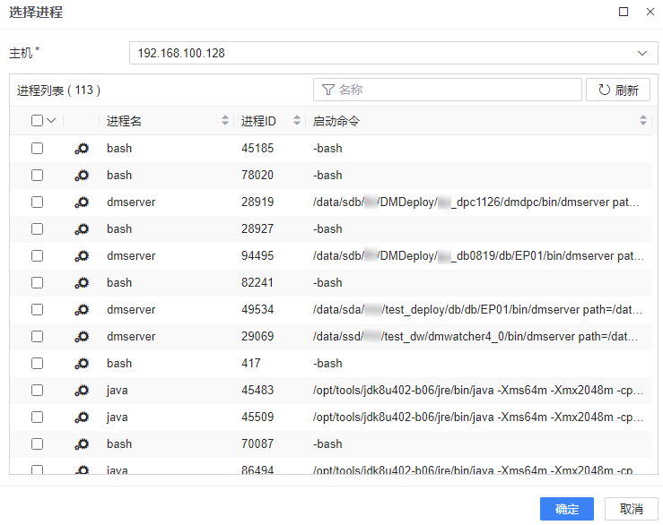The height and width of the screenshot is (525, 663).
Task: Select checkbox for java process 45509
Action: tap(37, 417)
